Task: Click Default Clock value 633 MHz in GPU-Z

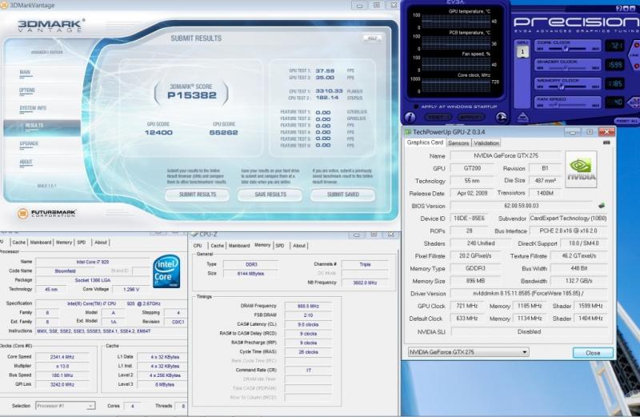Action: (x=466, y=319)
